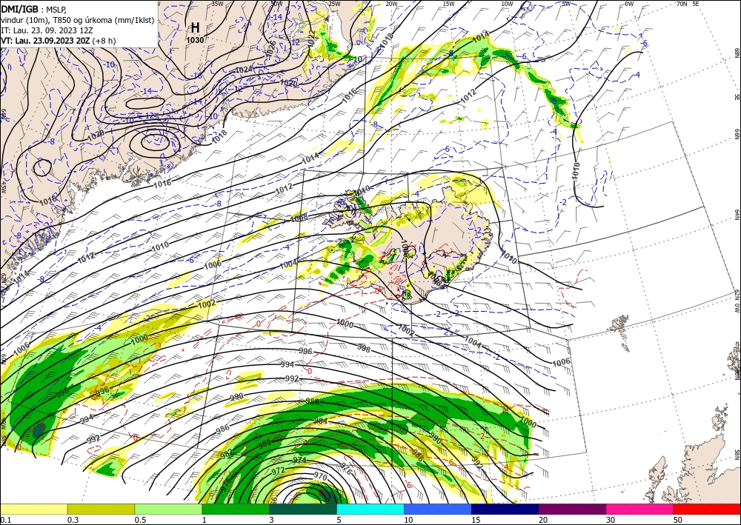Click the "988" isobar label

tap(313, 401)
